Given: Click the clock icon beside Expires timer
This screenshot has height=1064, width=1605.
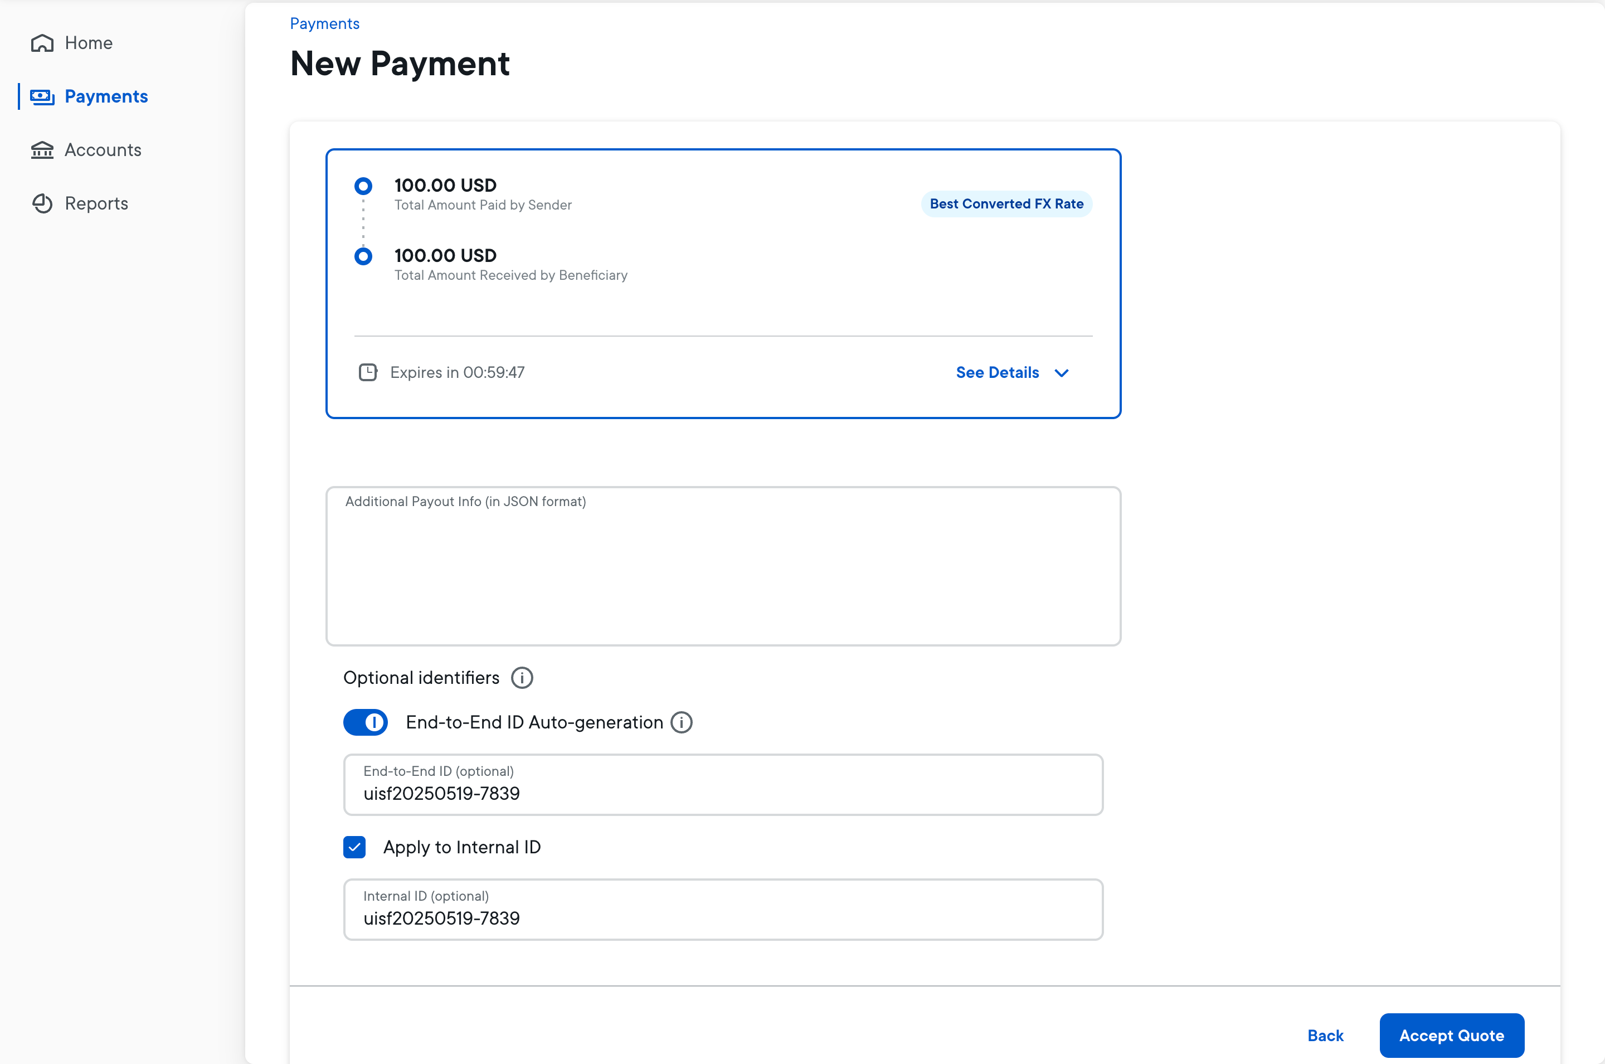Looking at the screenshot, I should [368, 372].
